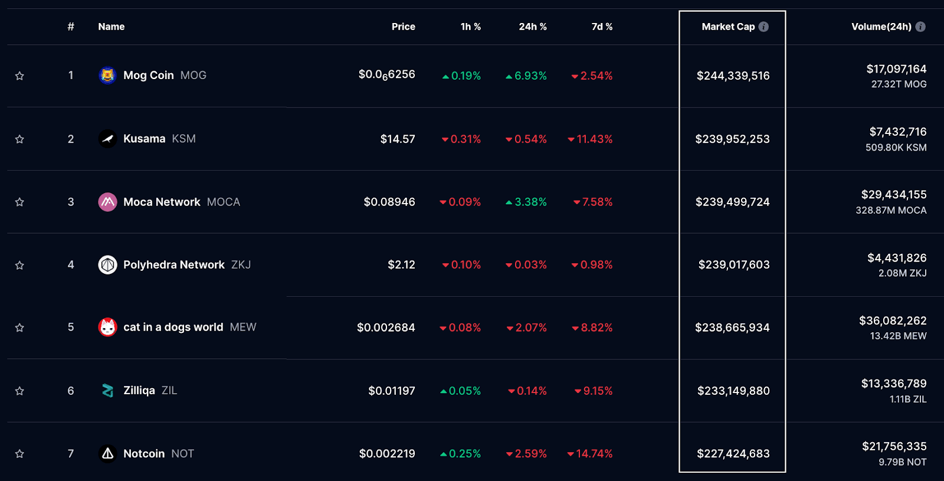
Task: Click Kusama volume $7,432,716
Action: click(898, 132)
